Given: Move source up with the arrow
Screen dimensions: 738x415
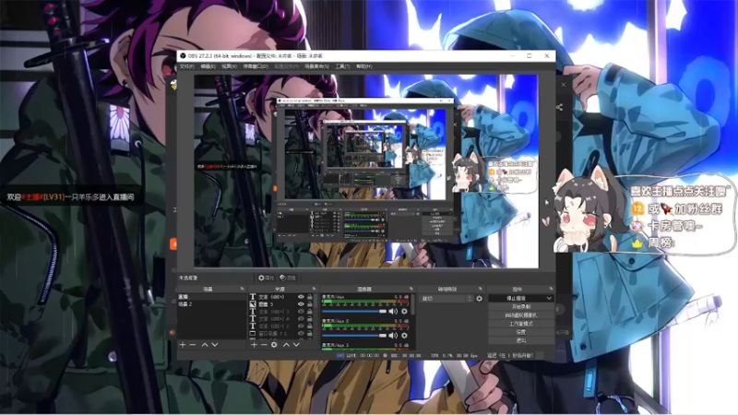Looking at the screenshot, I should tap(286, 345).
